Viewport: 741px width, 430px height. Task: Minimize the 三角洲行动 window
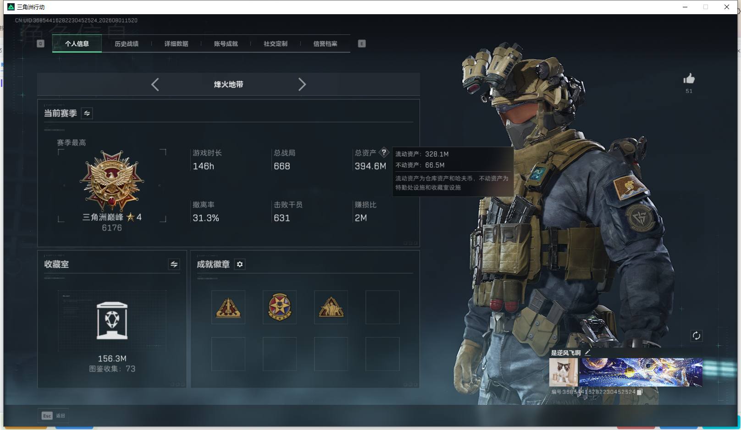[x=685, y=7]
